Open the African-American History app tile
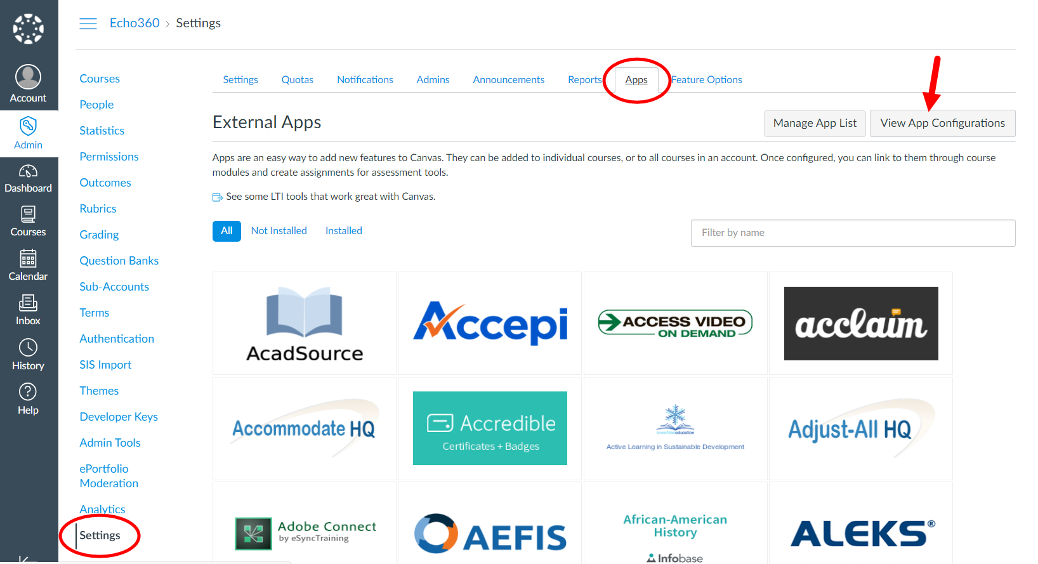The image size is (1038, 564). pyautogui.click(x=676, y=523)
